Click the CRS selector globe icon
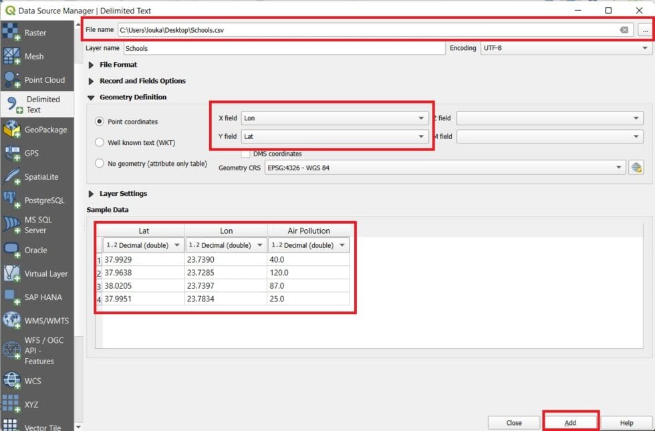Image resolution: width=655 pixels, height=431 pixels. click(636, 168)
